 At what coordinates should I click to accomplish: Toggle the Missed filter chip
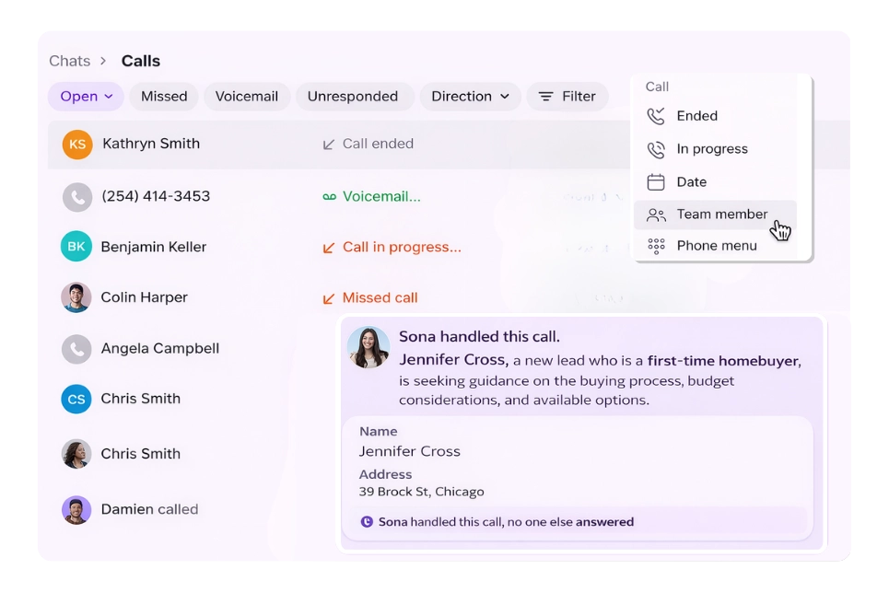pyautogui.click(x=164, y=97)
